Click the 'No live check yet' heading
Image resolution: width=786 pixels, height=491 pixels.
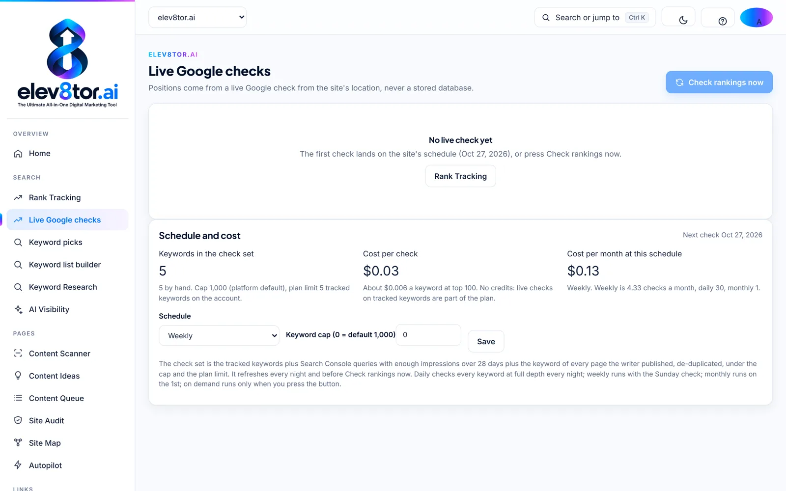pos(460,140)
